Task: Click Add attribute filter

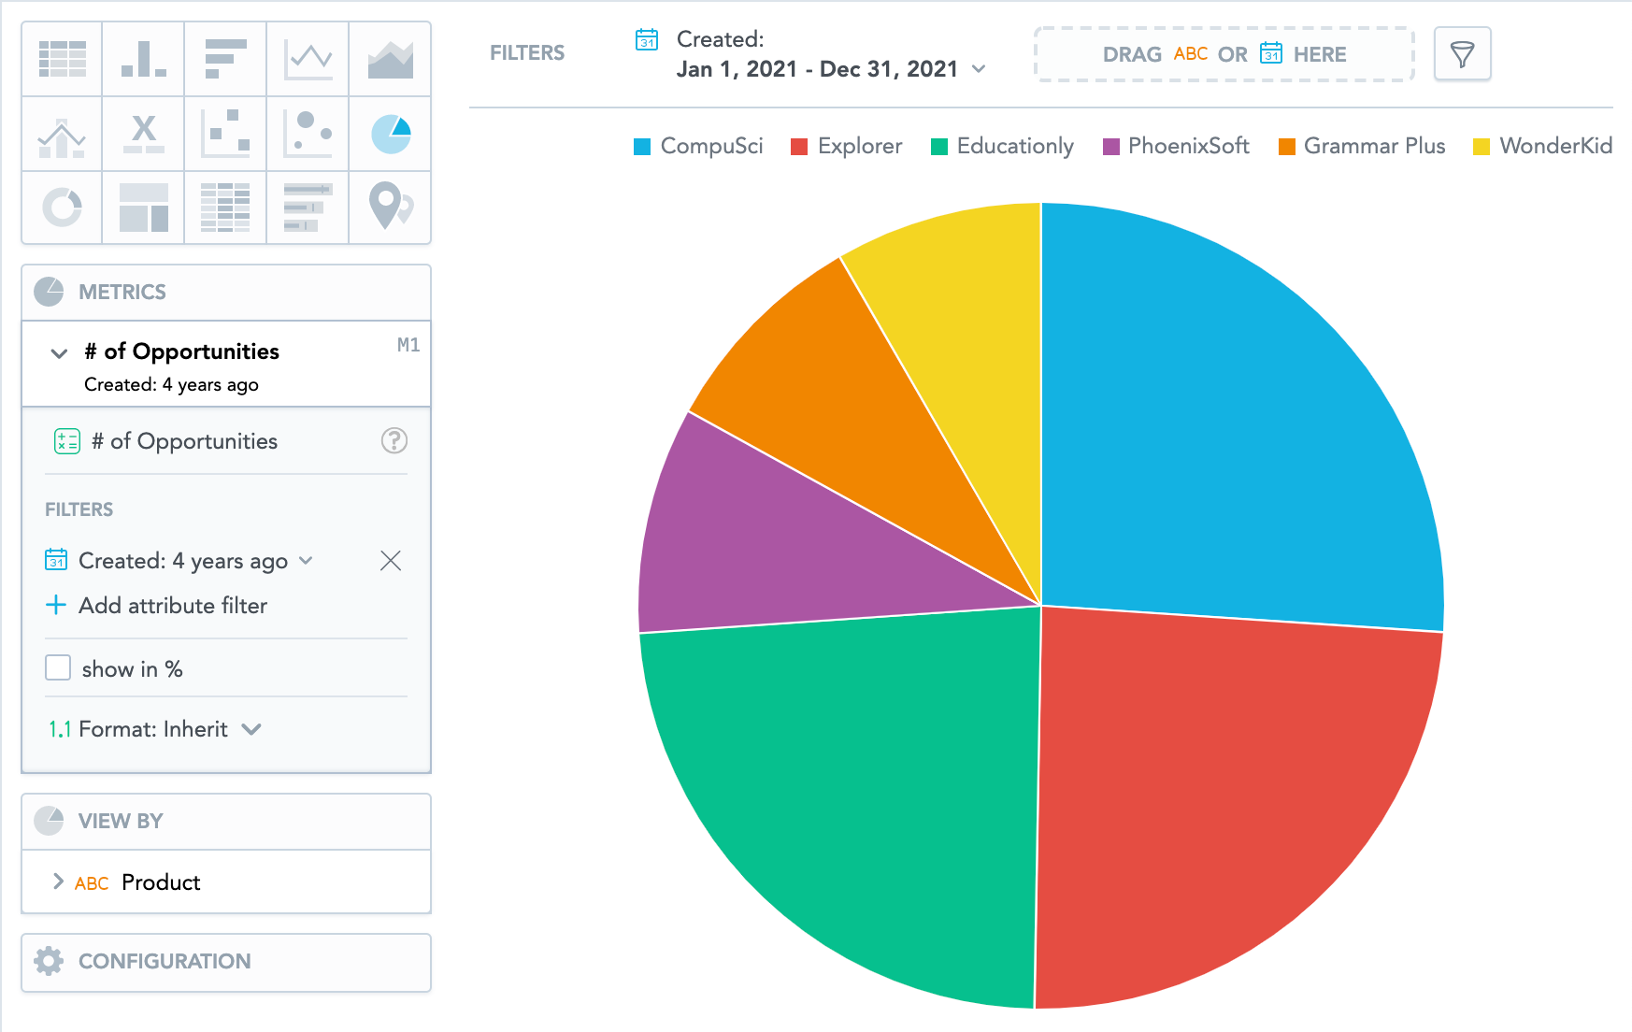Action: pos(172,606)
